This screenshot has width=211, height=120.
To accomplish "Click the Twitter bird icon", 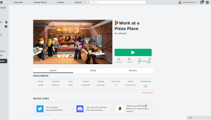I will tap(40, 109).
